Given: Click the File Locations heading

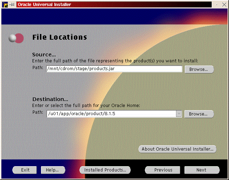Looking at the screenshot, I should 59,37.
